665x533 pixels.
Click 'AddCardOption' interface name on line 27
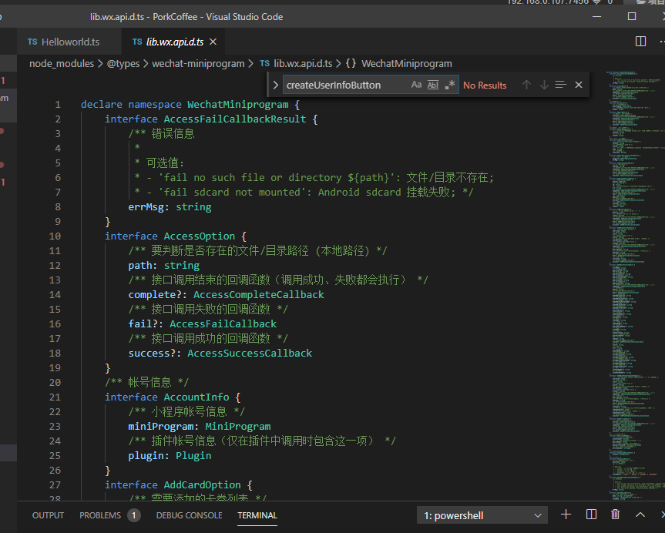(x=203, y=485)
